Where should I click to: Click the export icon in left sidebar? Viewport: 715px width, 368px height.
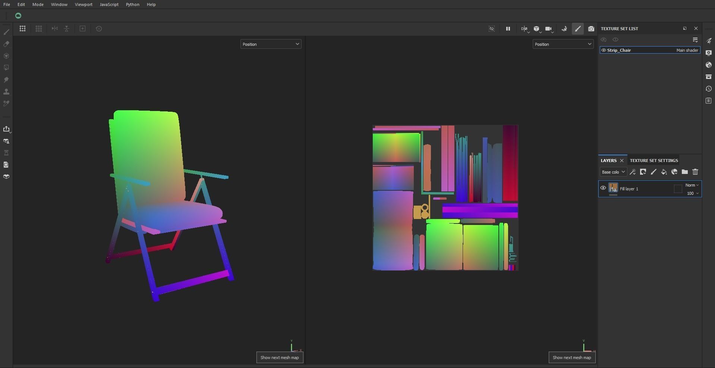pos(6,129)
